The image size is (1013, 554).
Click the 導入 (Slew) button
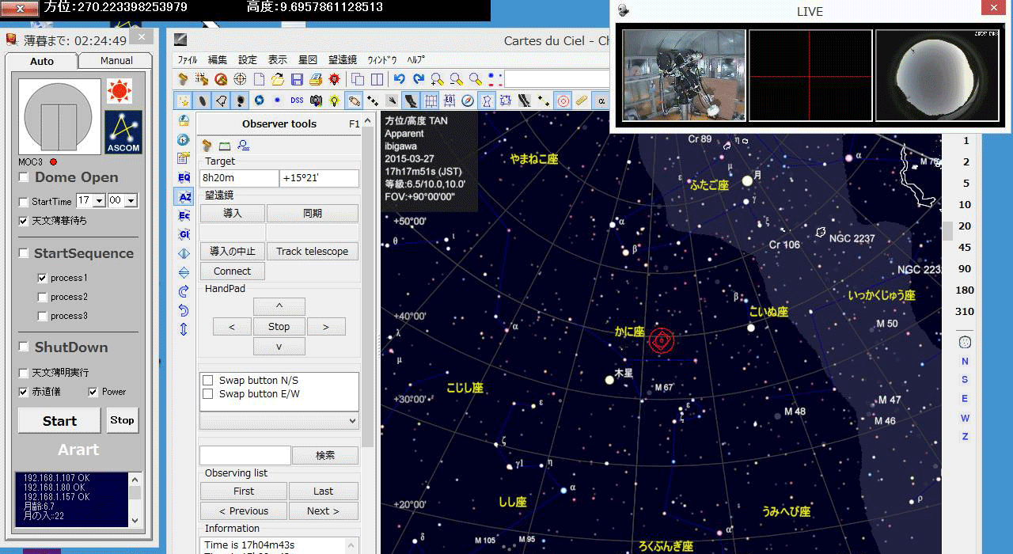tap(233, 213)
